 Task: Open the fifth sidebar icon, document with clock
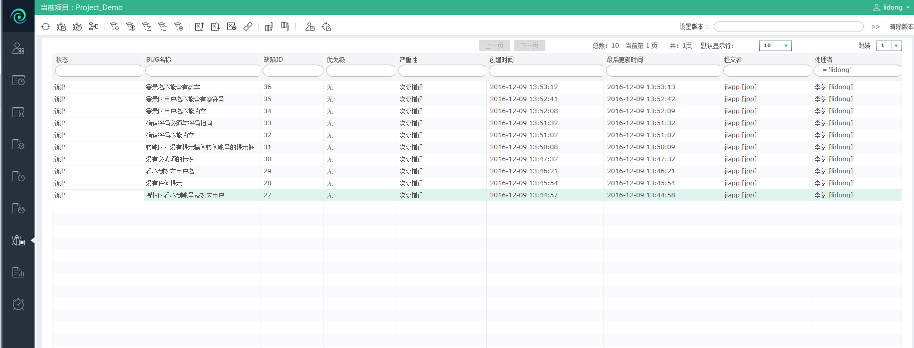pyautogui.click(x=18, y=176)
